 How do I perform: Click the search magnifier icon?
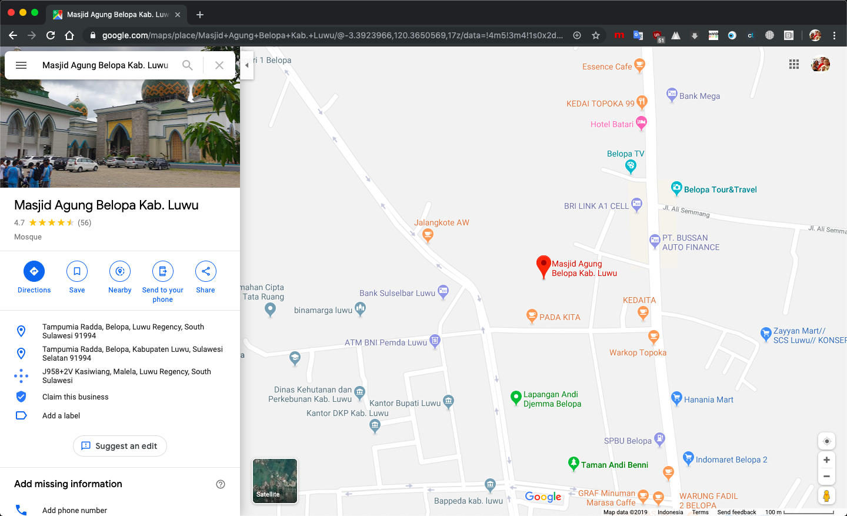pos(188,65)
